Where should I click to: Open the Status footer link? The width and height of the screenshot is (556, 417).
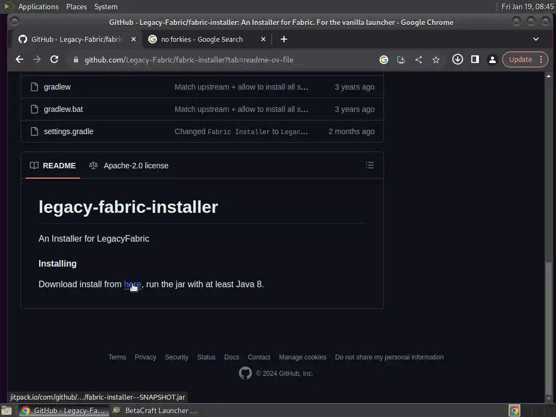pyautogui.click(x=206, y=357)
